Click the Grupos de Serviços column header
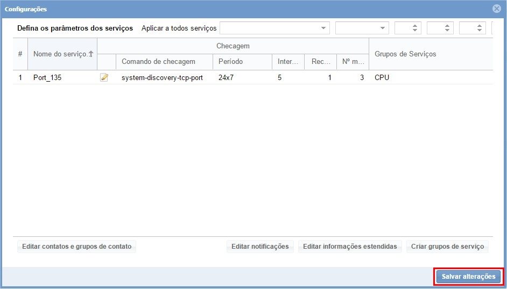 (405, 54)
